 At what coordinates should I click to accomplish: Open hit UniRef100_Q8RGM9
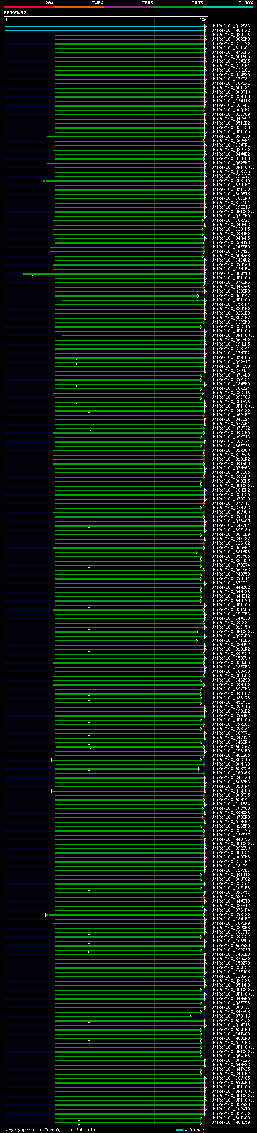(230, 39)
